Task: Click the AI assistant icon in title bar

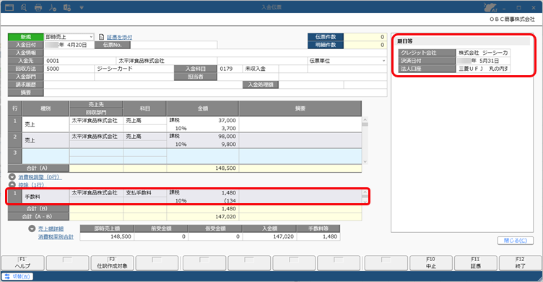Action: tap(490, 7)
